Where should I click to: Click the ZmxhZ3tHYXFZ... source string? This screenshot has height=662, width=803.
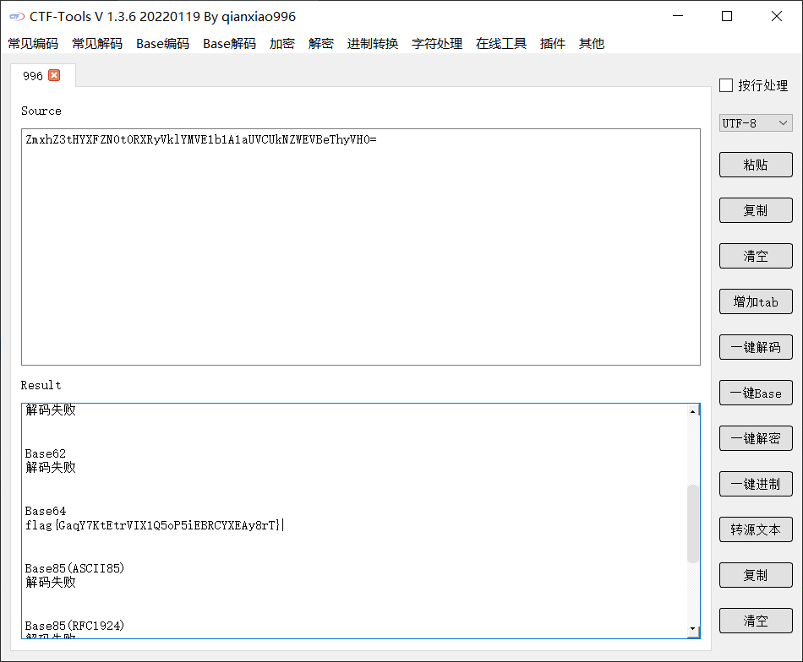(x=201, y=139)
